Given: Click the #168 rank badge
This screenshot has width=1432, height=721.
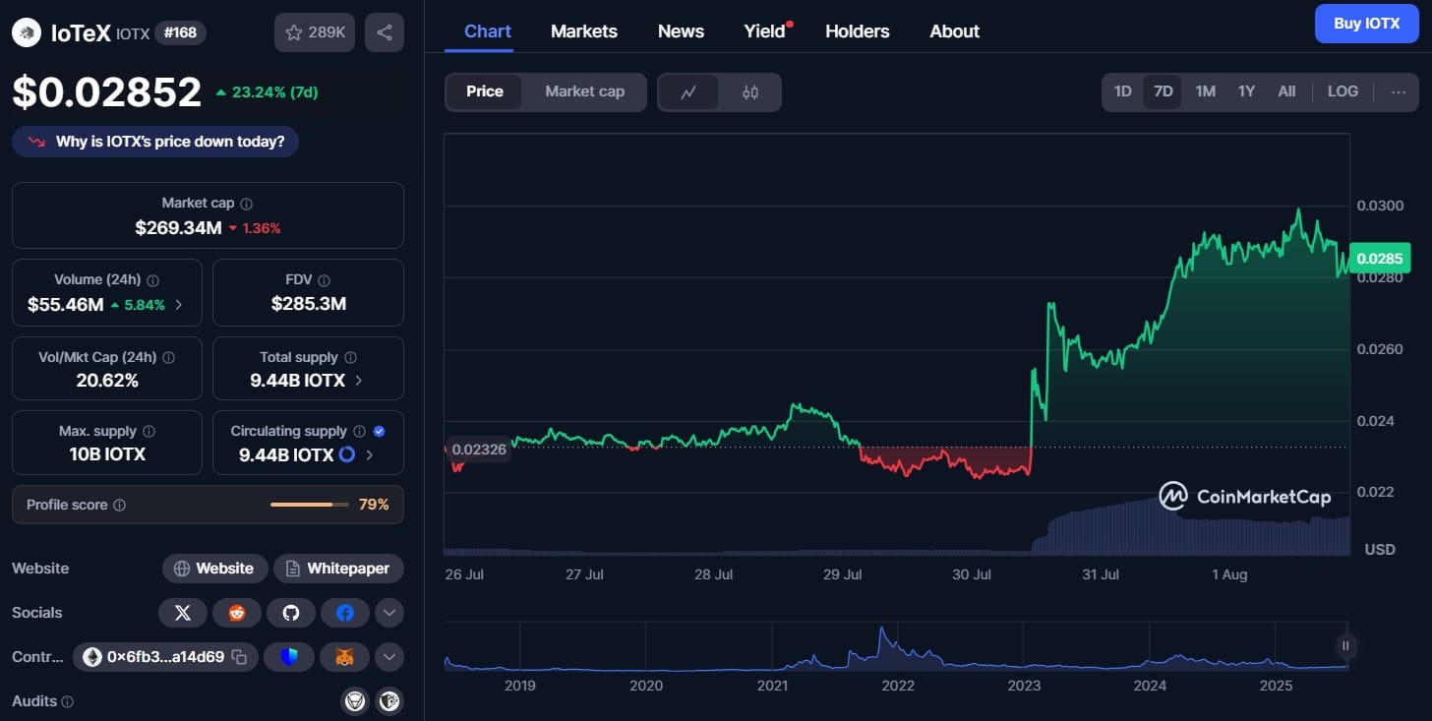Looking at the screenshot, I should [180, 32].
